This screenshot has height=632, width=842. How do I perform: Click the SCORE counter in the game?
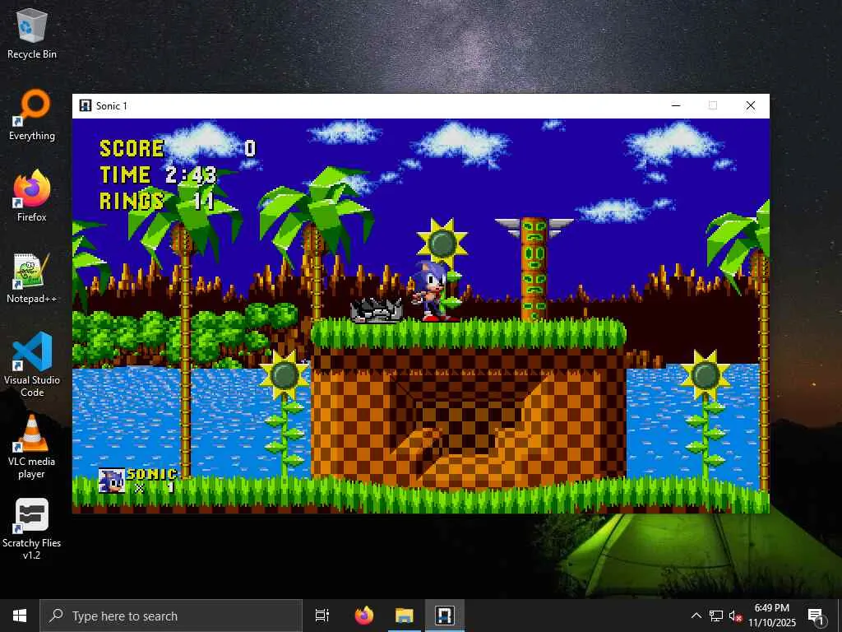click(178, 148)
